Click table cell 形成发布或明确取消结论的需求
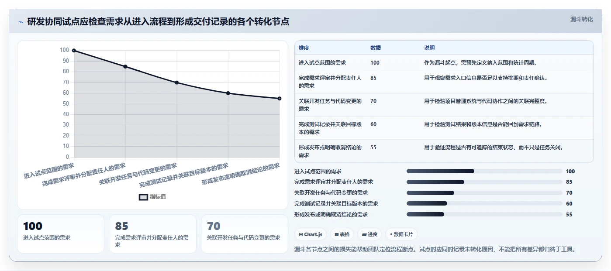611x271 pixels. [x=330, y=151]
